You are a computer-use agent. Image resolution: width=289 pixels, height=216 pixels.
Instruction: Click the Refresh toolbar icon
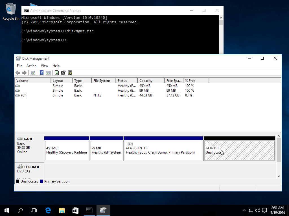57,73
